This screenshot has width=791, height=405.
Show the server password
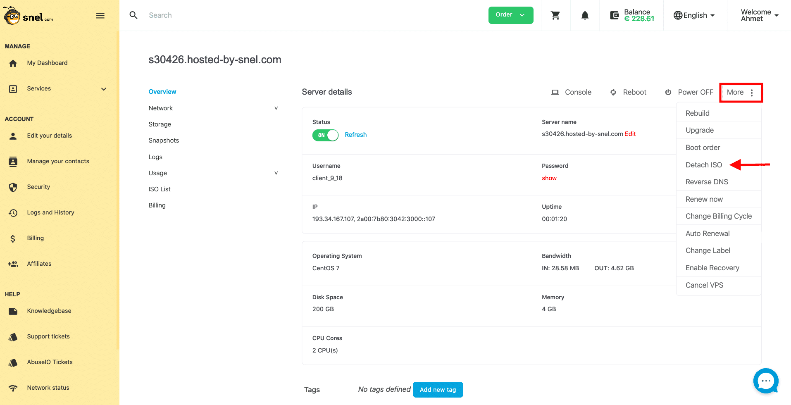click(549, 178)
